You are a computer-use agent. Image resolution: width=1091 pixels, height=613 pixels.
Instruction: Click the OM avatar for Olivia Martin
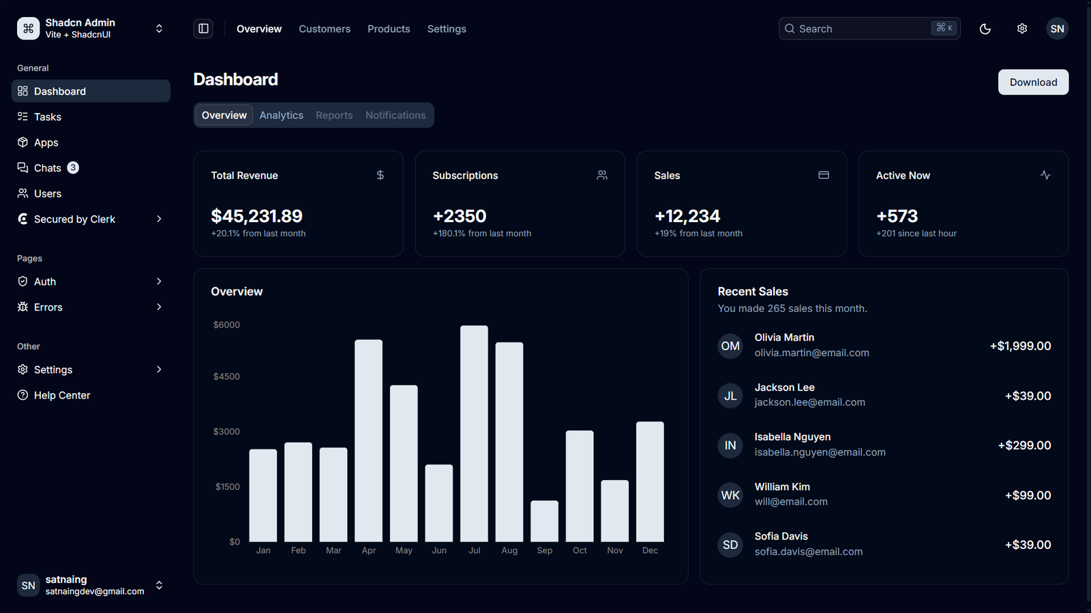pos(730,346)
